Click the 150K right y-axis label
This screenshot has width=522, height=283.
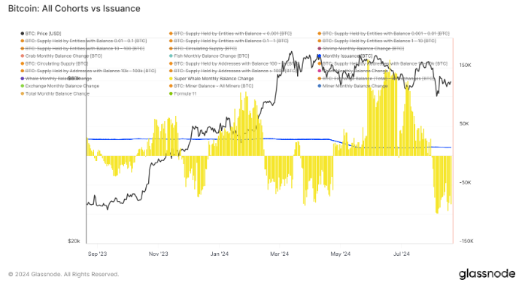coord(466,65)
